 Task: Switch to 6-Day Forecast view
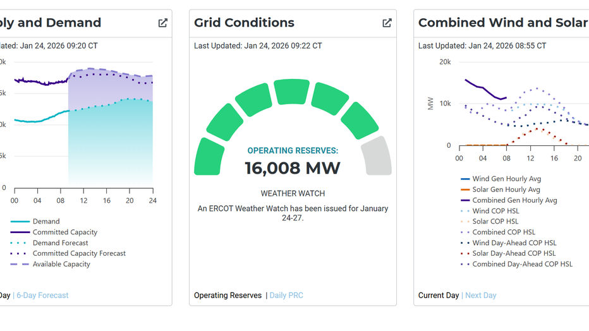click(x=42, y=295)
